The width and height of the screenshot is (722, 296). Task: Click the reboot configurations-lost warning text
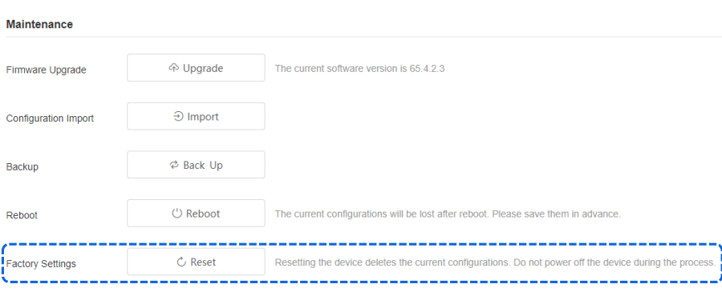[x=448, y=214]
